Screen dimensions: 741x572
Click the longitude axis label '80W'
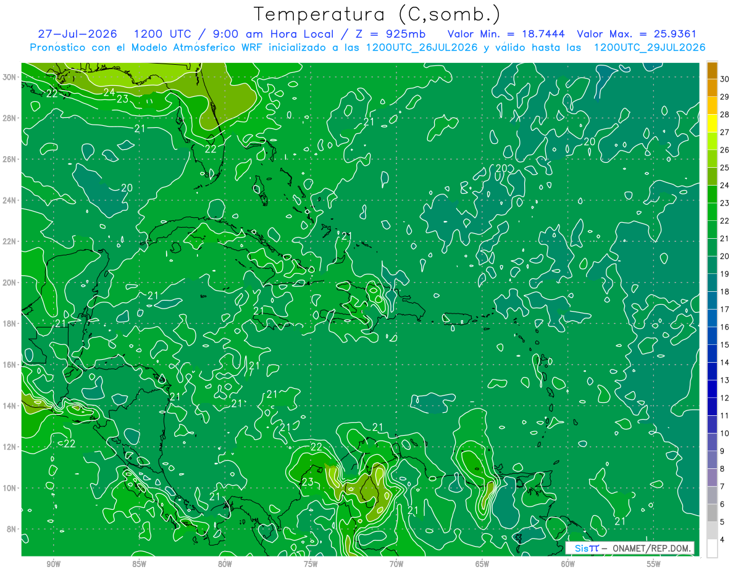click(225, 565)
